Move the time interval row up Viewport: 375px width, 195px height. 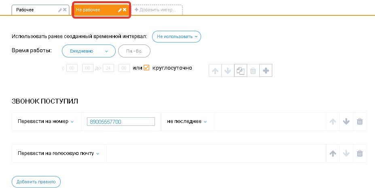click(x=215, y=71)
